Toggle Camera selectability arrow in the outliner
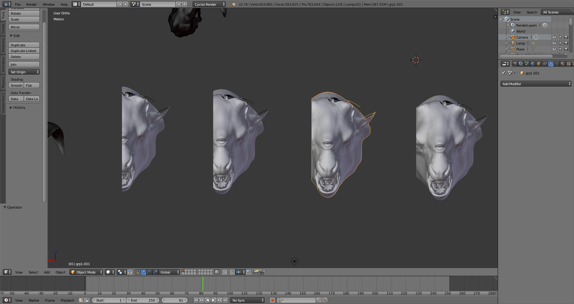The height and width of the screenshot is (304, 574). [x=560, y=37]
